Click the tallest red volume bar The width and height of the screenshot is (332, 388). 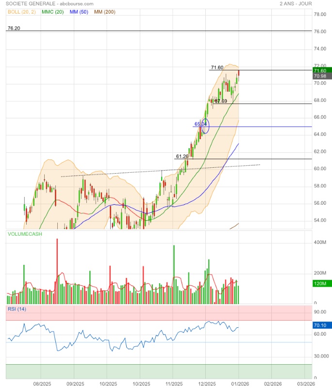[57, 271]
